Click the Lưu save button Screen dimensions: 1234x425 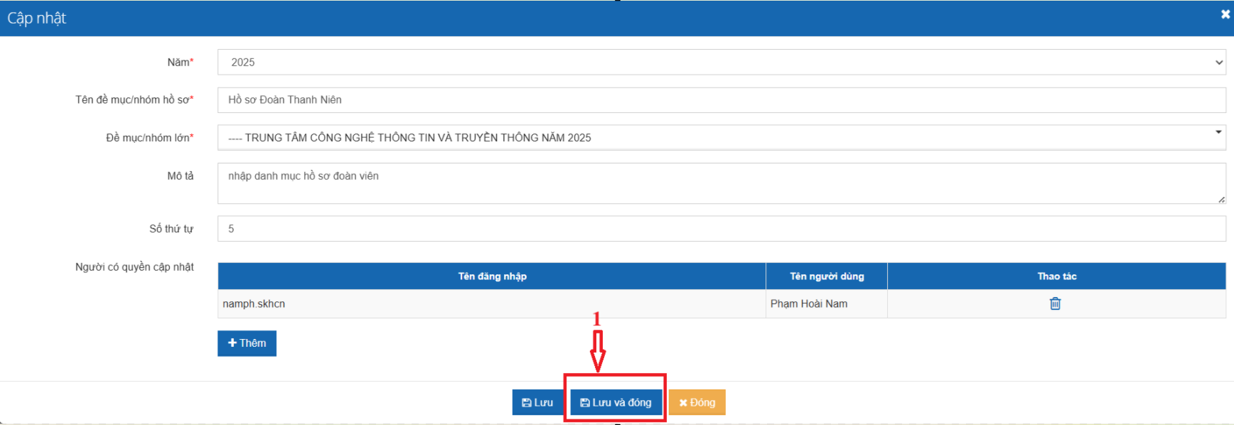tap(537, 402)
